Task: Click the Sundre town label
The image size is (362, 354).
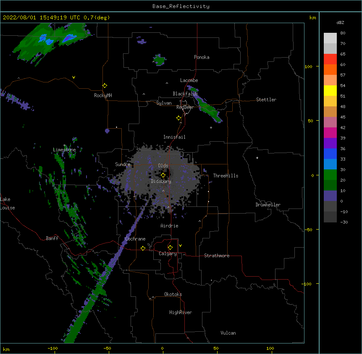Action: click(x=123, y=164)
